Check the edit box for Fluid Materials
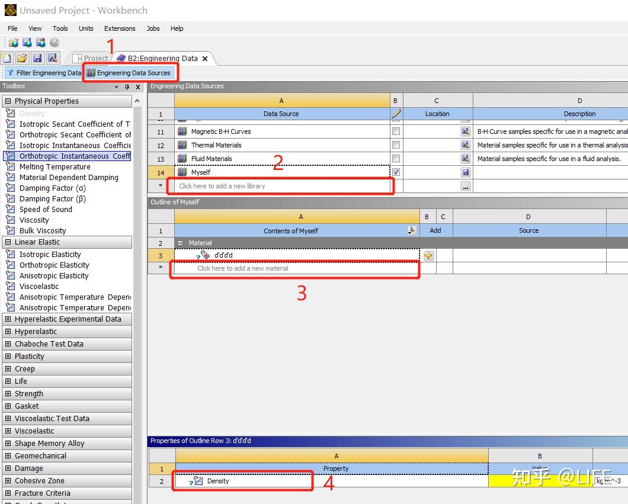Screen dimensions: 628x504 (x=396, y=159)
